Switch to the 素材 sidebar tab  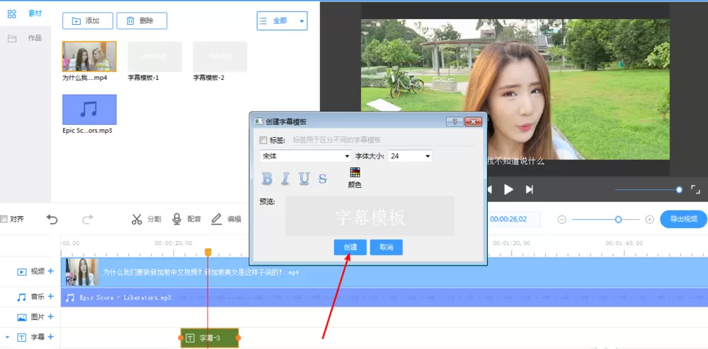(25, 13)
